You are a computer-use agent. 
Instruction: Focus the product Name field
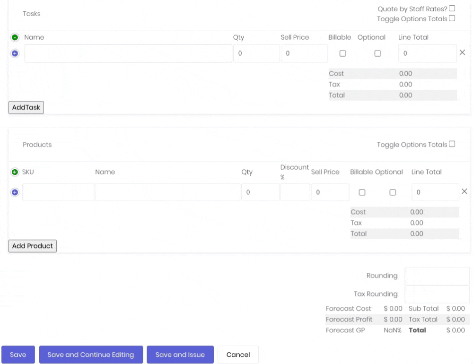coord(168,192)
